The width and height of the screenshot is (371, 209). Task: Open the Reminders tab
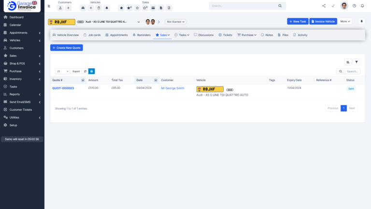tap(142, 35)
